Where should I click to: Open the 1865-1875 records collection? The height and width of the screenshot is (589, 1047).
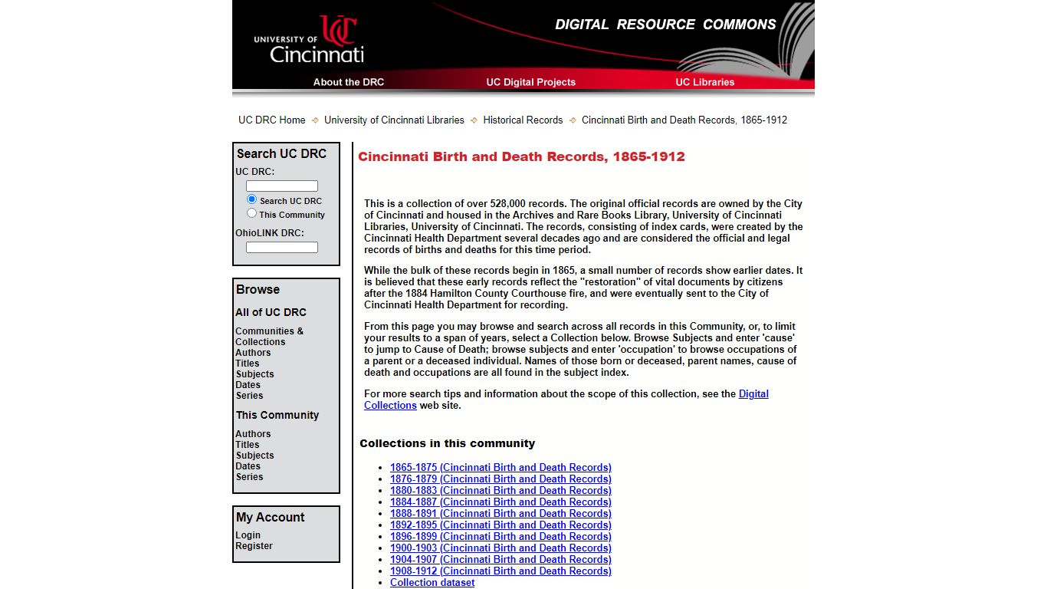click(x=501, y=467)
